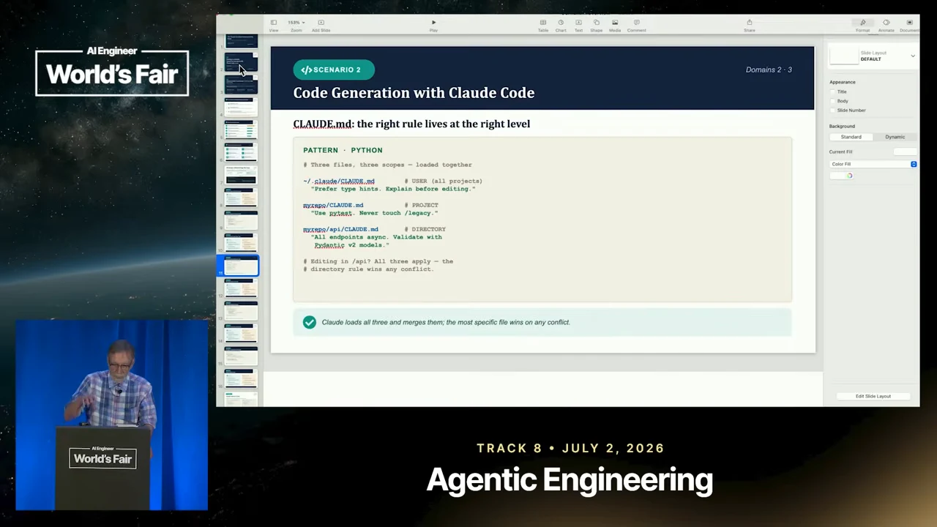Select slide 7 thumbnail in navigator
The width and height of the screenshot is (937, 527).
tap(241, 176)
